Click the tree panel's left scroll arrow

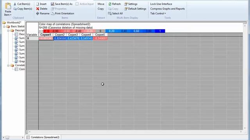pyautogui.click(x=4, y=137)
